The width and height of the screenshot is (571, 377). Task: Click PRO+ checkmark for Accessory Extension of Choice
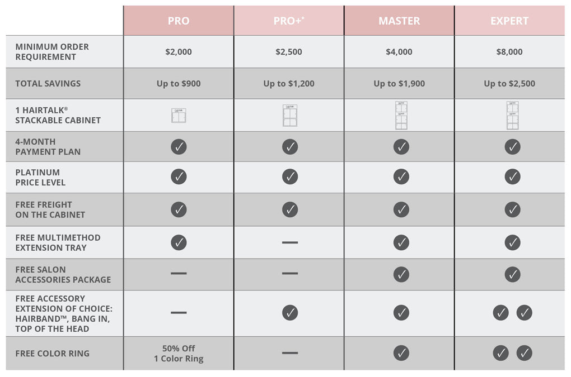(x=290, y=313)
